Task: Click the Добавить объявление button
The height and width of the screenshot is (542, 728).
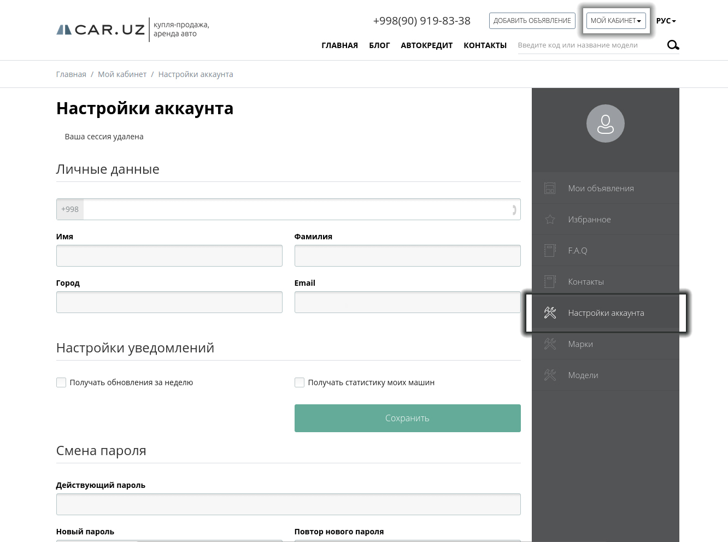Action: 532,21
